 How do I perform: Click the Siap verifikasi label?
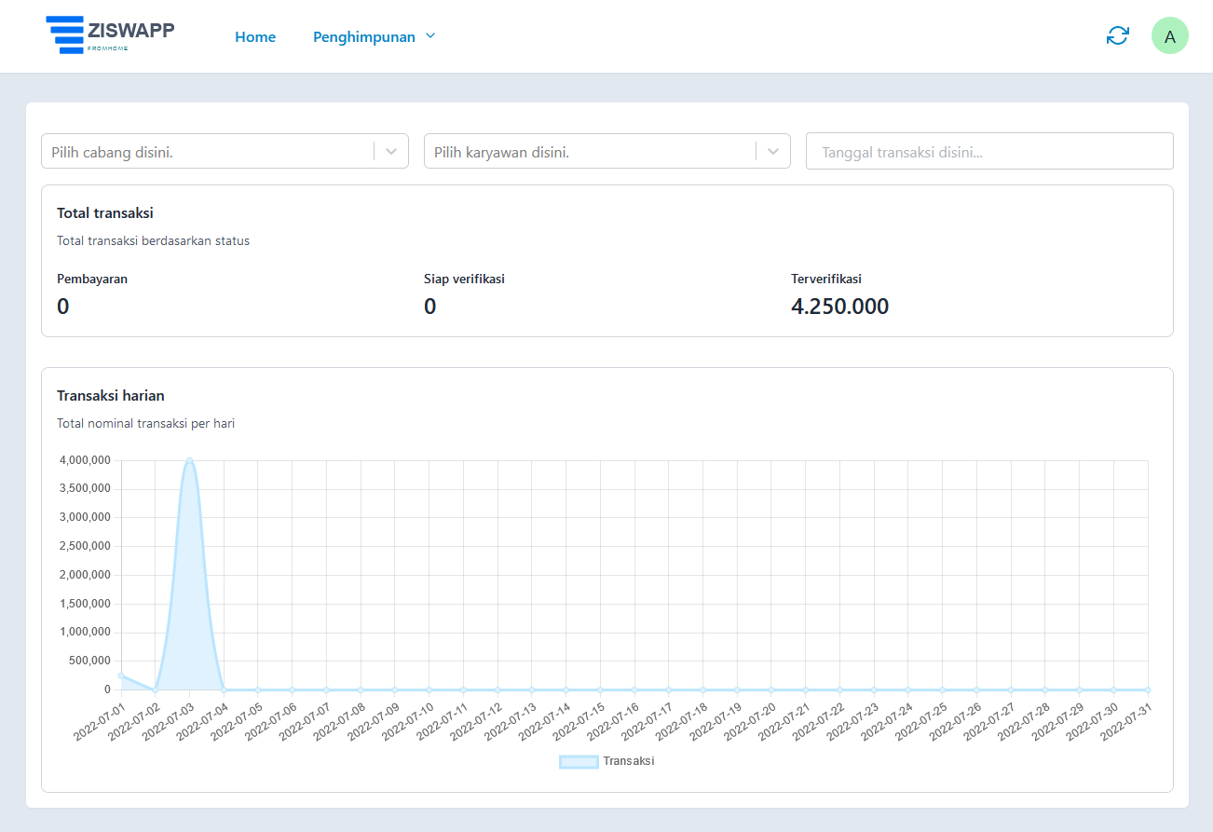[x=464, y=279]
